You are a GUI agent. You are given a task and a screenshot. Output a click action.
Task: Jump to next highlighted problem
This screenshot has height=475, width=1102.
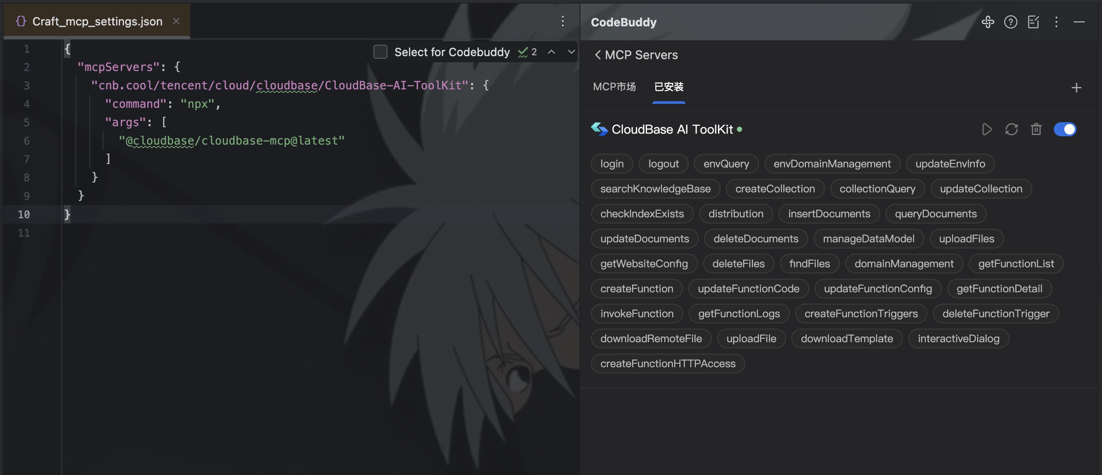[x=571, y=52]
